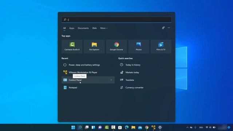Screen dimensions: 233x131
Task: Open Widgets from the taskbar
Action: coord(93,127)
